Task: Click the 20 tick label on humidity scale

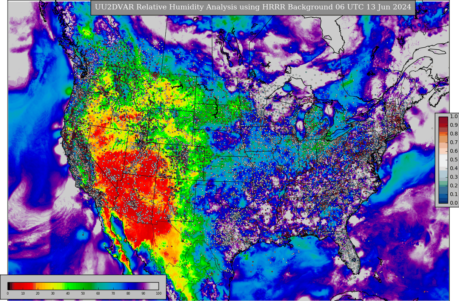Action: (38, 293)
